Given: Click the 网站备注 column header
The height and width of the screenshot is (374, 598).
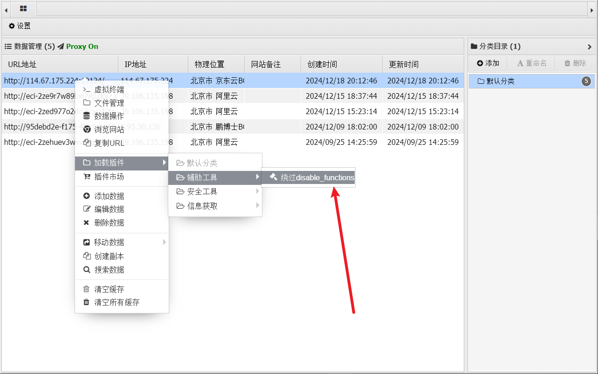Looking at the screenshot, I should coord(272,64).
